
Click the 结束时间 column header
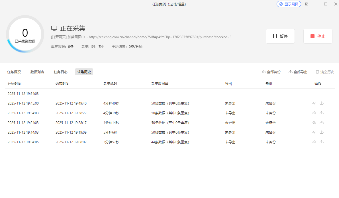pos(62,84)
